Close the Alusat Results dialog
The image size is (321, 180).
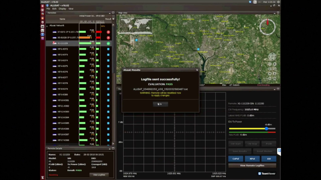(x=197, y=70)
